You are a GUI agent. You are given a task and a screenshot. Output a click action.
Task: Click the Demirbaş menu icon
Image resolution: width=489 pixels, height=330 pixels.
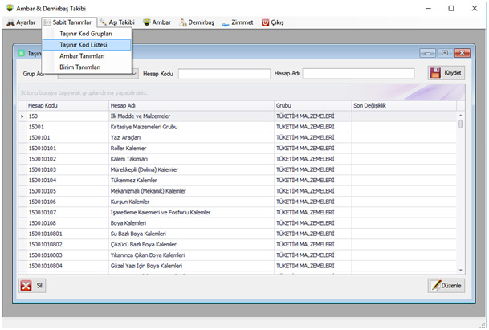pos(185,22)
